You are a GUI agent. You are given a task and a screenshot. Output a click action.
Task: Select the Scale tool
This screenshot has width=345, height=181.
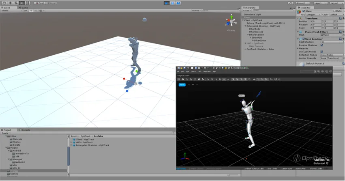(x=21, y=3)
